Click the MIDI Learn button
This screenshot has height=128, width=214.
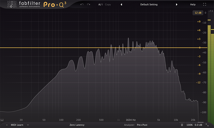pos(17,125)
